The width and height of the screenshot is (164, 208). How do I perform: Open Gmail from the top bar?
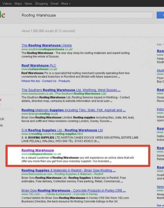[x=55, y=4]
